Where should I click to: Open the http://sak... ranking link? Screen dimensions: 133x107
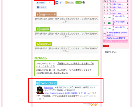(x=118, y=4)
